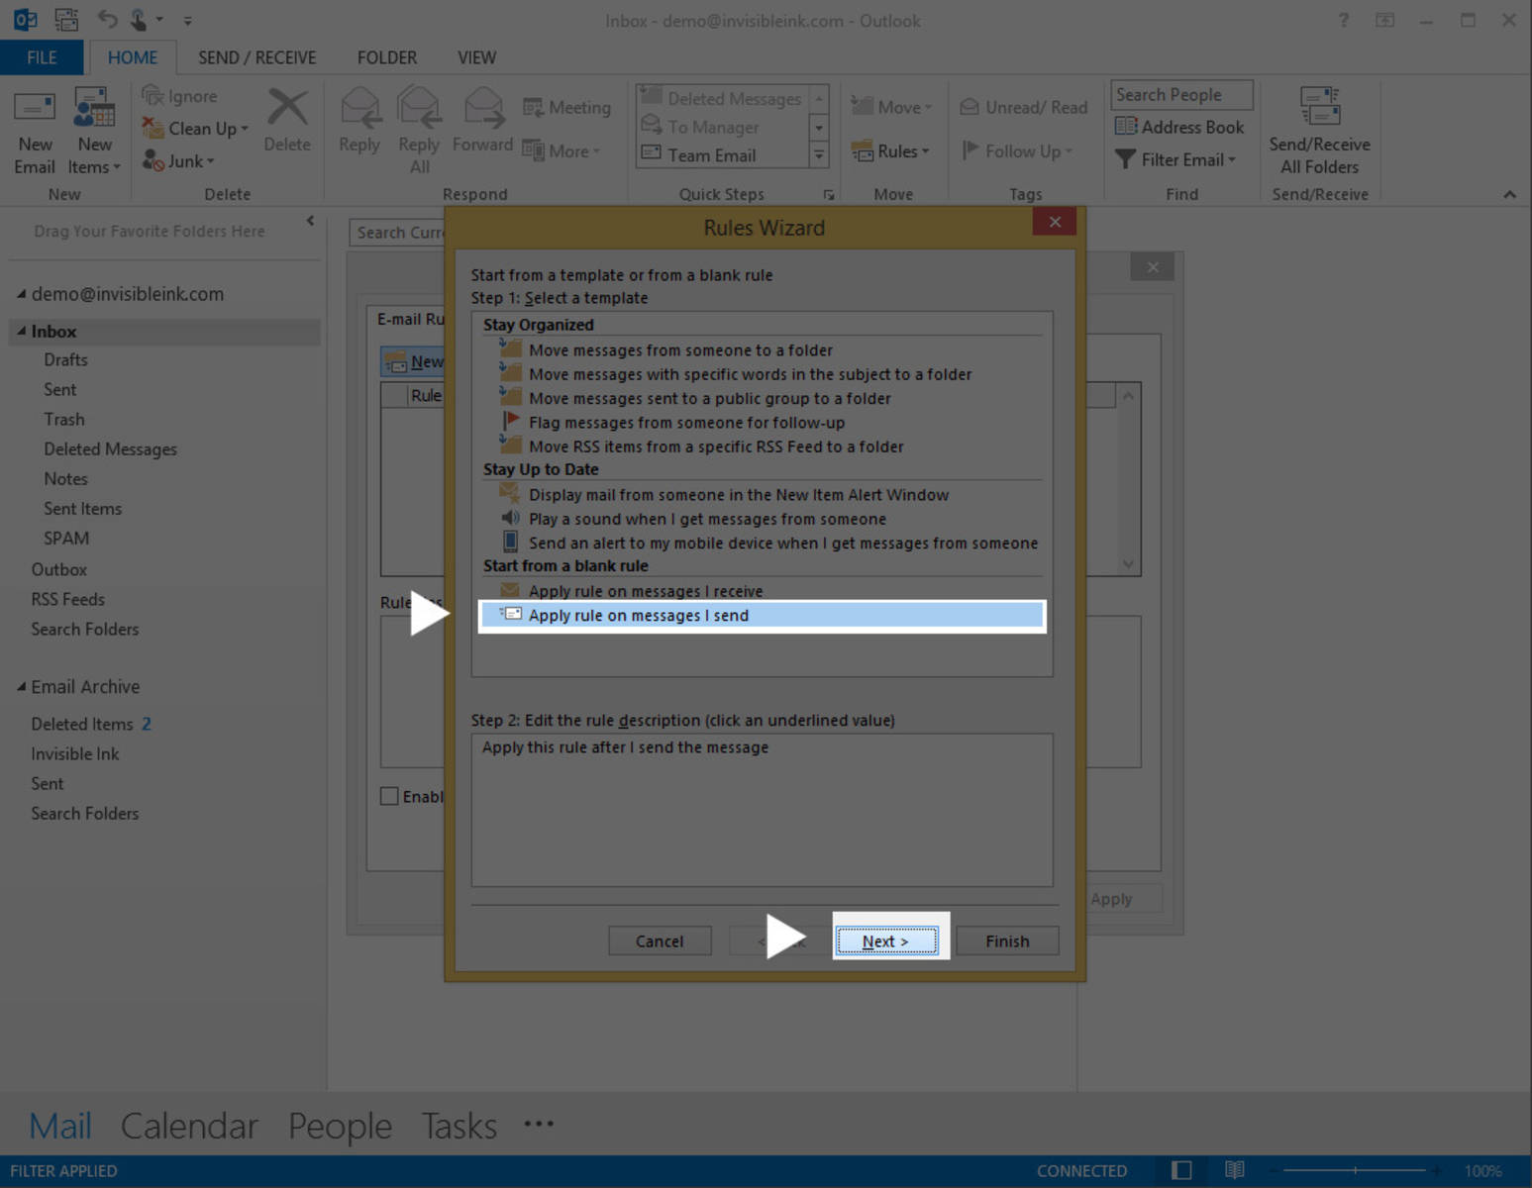The width and height of the screenshot is (1532, 1188).
Task: Open the Address Book
Action: click(1178, 127)
